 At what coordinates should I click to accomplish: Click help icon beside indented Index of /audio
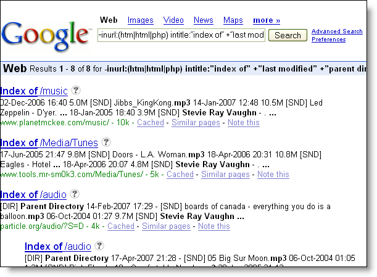[99, 246]
